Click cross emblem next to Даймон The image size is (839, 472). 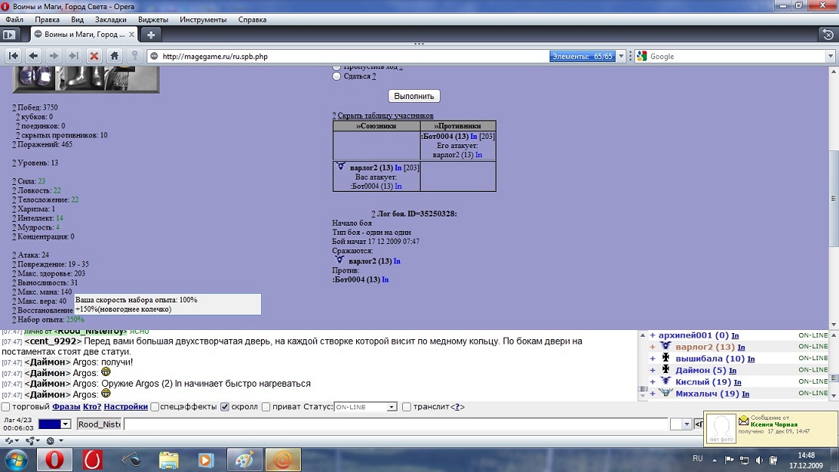coord(666,369)
